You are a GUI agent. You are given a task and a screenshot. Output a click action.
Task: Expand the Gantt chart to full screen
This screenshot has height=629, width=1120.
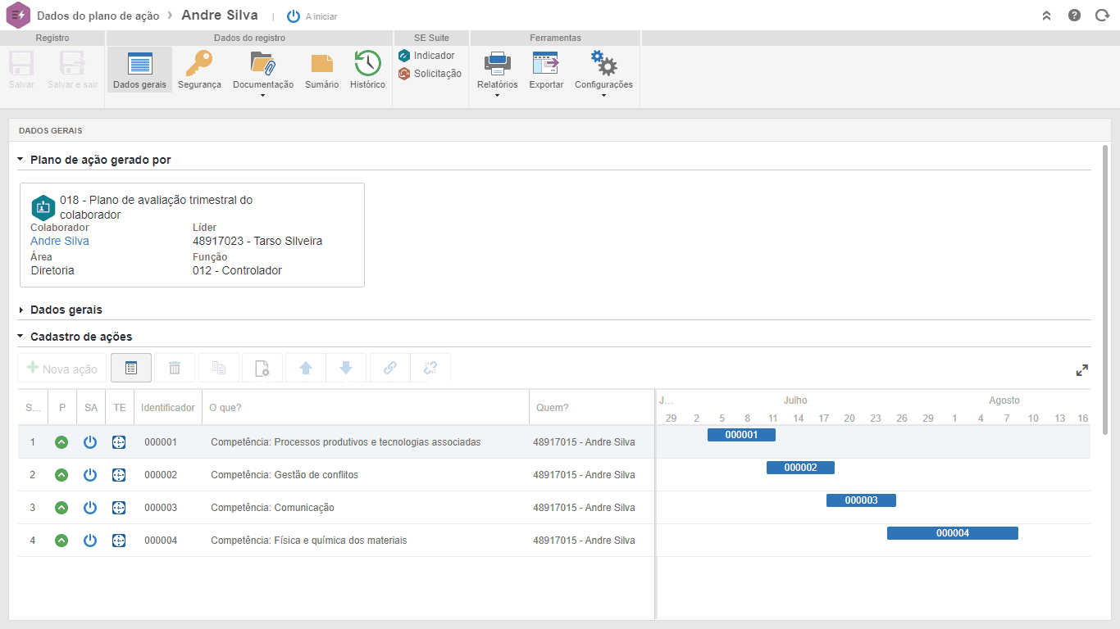tap(1082, 370)
